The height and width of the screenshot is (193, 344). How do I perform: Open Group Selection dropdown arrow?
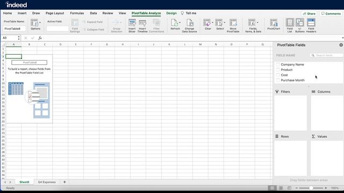pyautogui.click(x=121, y=23)
